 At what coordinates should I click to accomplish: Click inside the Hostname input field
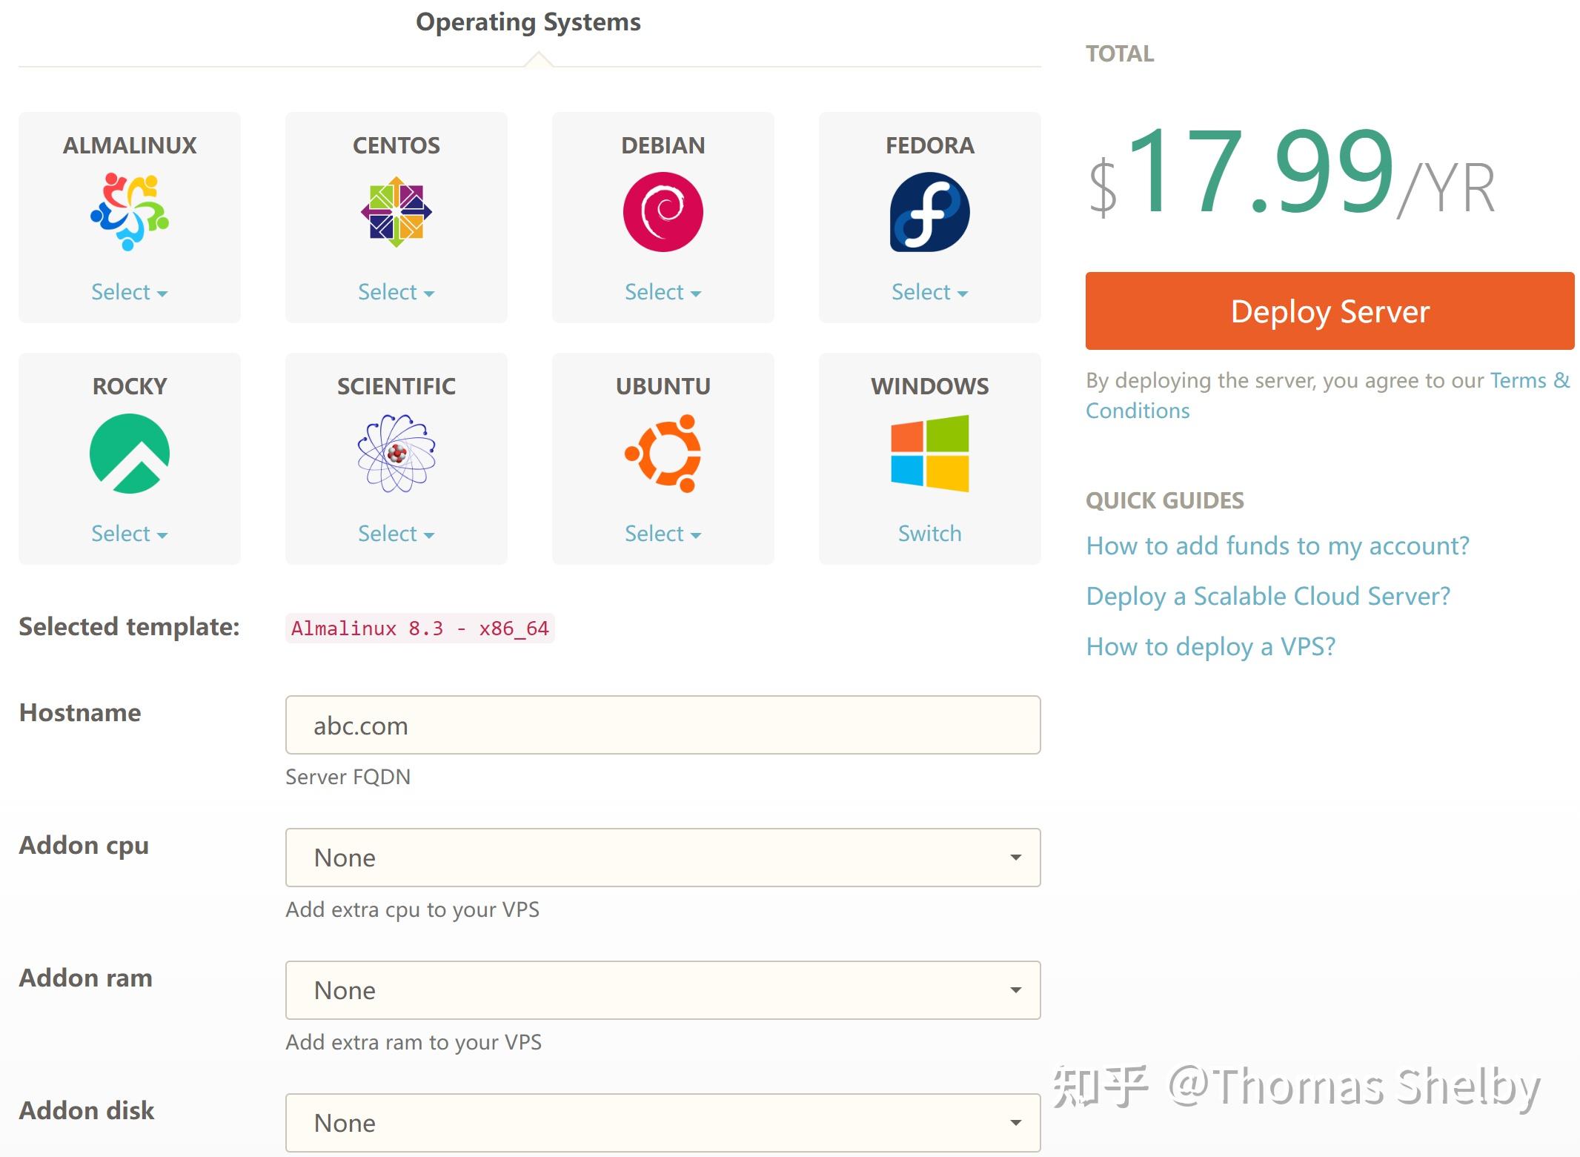[663, 726]
